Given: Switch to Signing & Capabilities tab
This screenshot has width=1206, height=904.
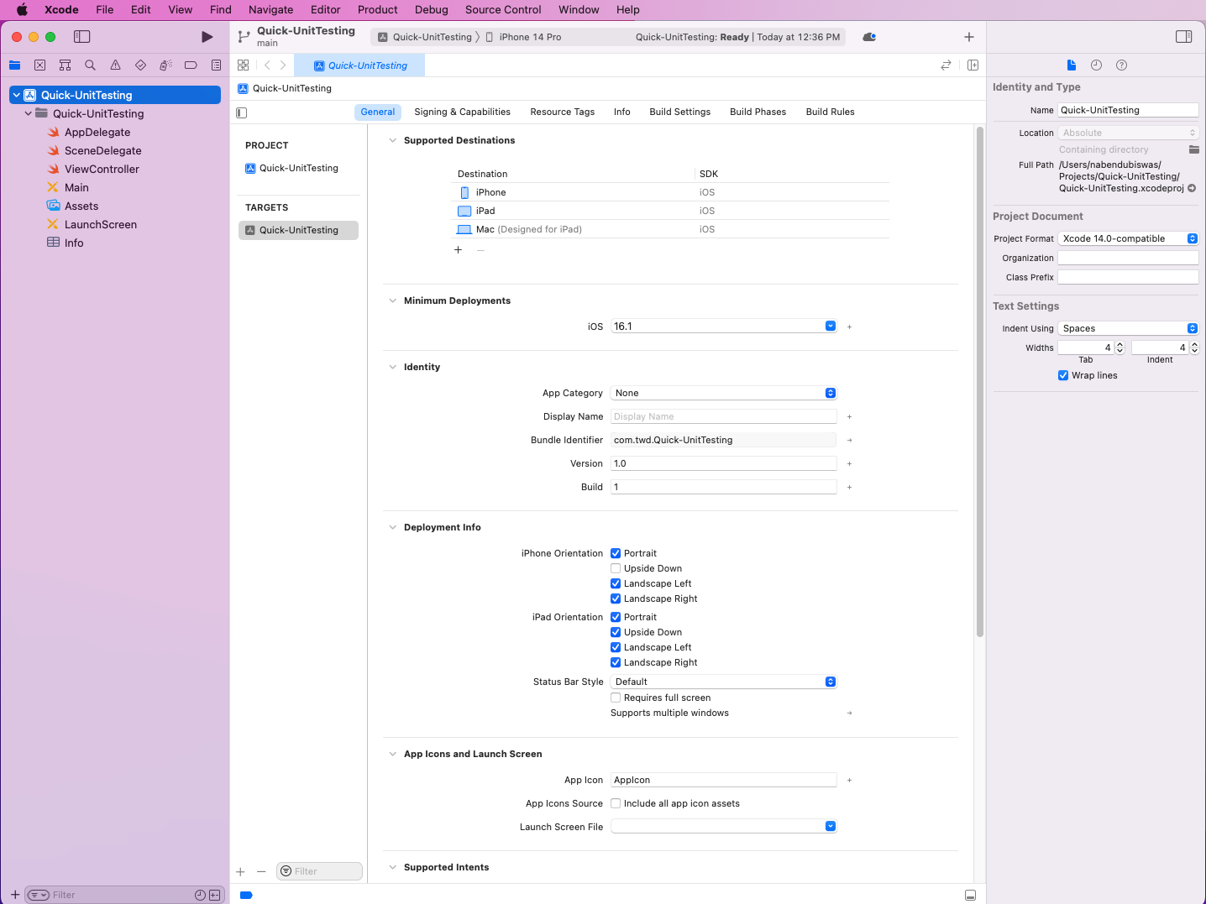Looking at the screenshot, I should pyautogui.click(x=462, y=112).
